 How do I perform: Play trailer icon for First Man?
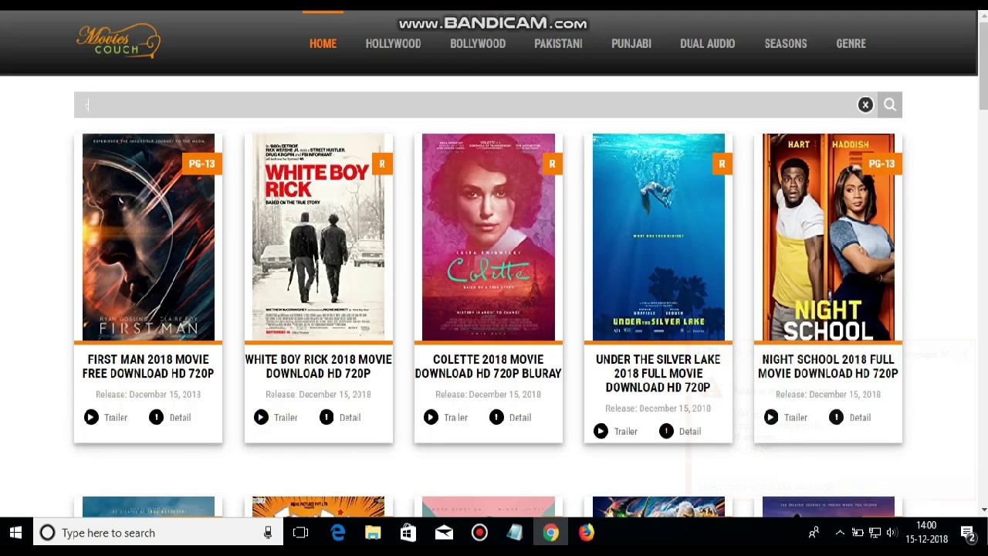pos(91,417)
